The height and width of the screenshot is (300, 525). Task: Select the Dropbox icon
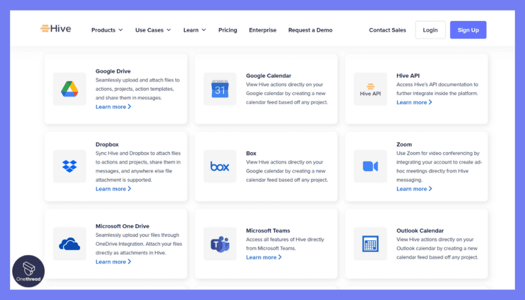[70, 166]
